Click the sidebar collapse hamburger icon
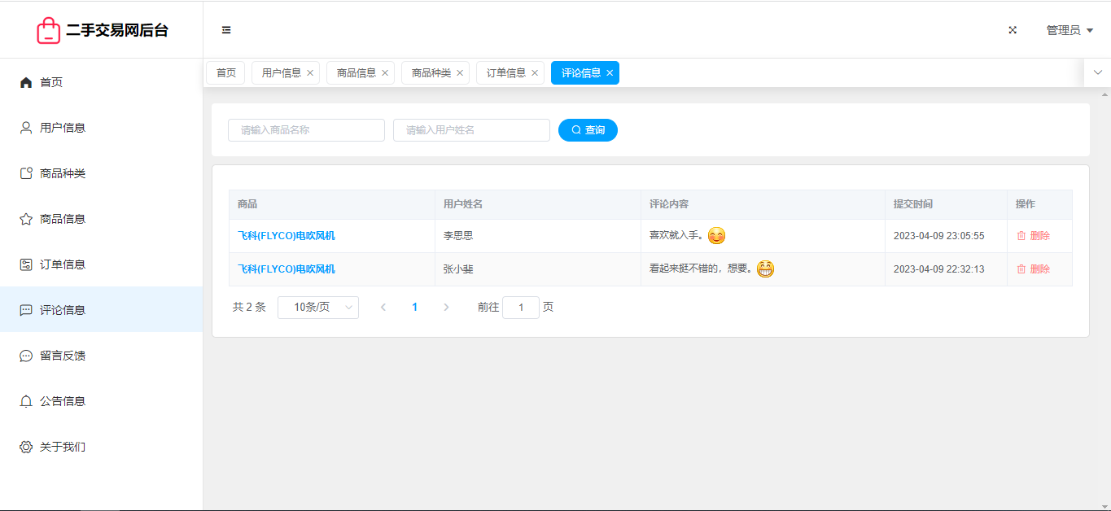The height and width of the screenshot is (511, 1111). pyautogui.click(x=226, y=30)
